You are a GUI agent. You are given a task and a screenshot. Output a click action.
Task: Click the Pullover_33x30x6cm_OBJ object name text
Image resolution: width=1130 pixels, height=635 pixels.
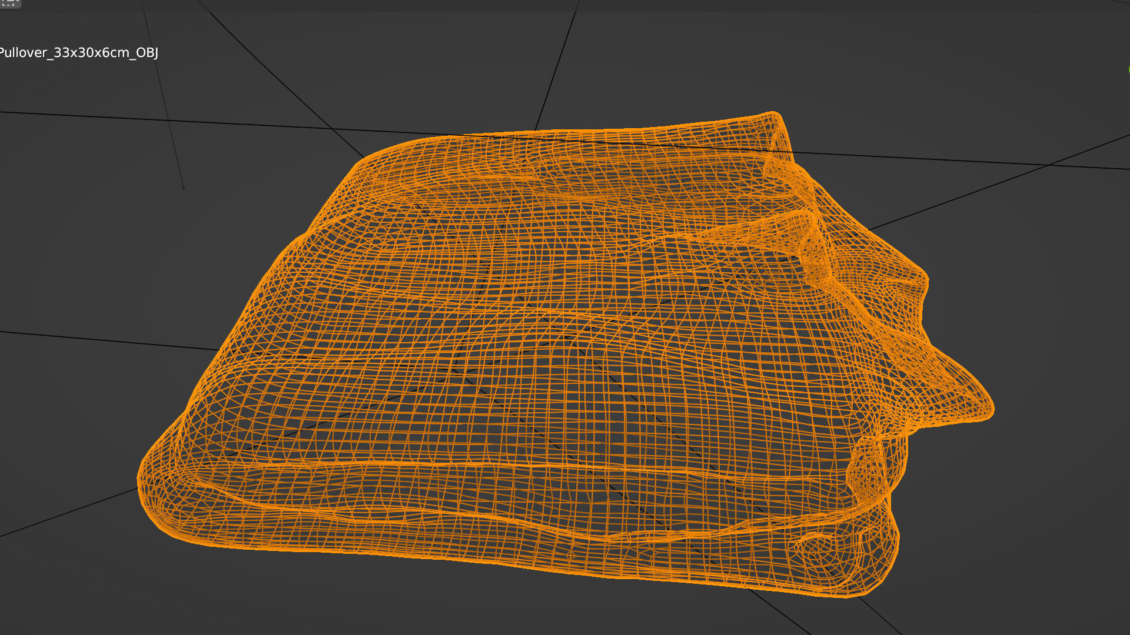pos(78,53)
